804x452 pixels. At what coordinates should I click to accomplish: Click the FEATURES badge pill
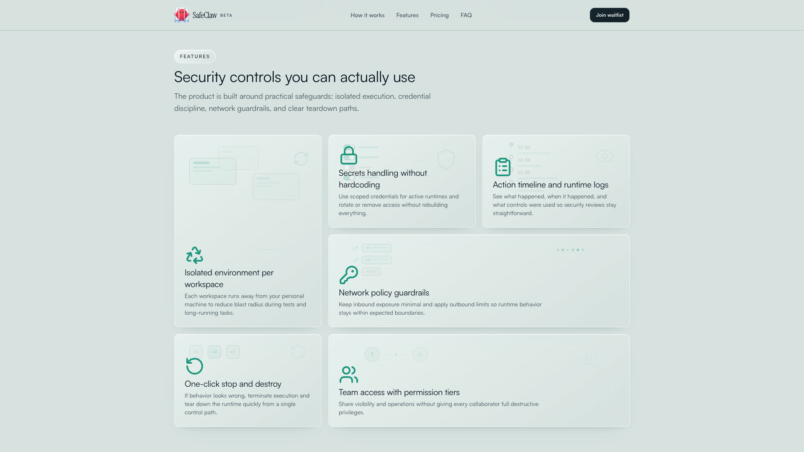[195, 56]
